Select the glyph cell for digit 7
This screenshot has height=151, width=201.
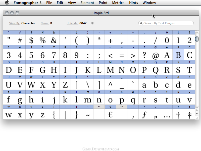point(54,55)
